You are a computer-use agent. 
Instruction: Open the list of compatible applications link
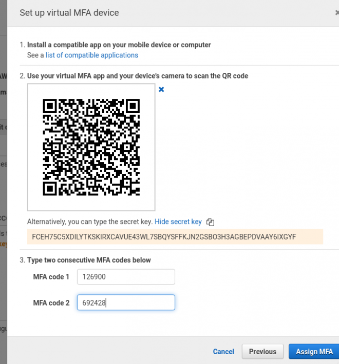coord(91,55)
